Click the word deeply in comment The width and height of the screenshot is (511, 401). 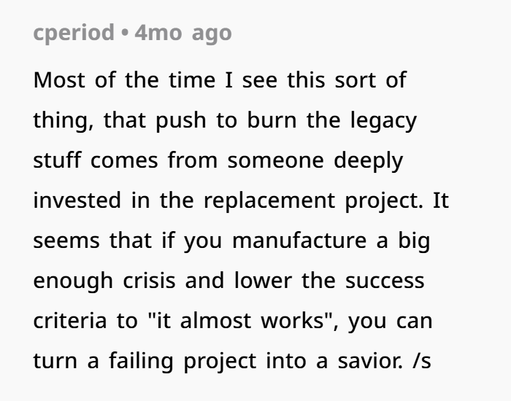tap(369, 161)
